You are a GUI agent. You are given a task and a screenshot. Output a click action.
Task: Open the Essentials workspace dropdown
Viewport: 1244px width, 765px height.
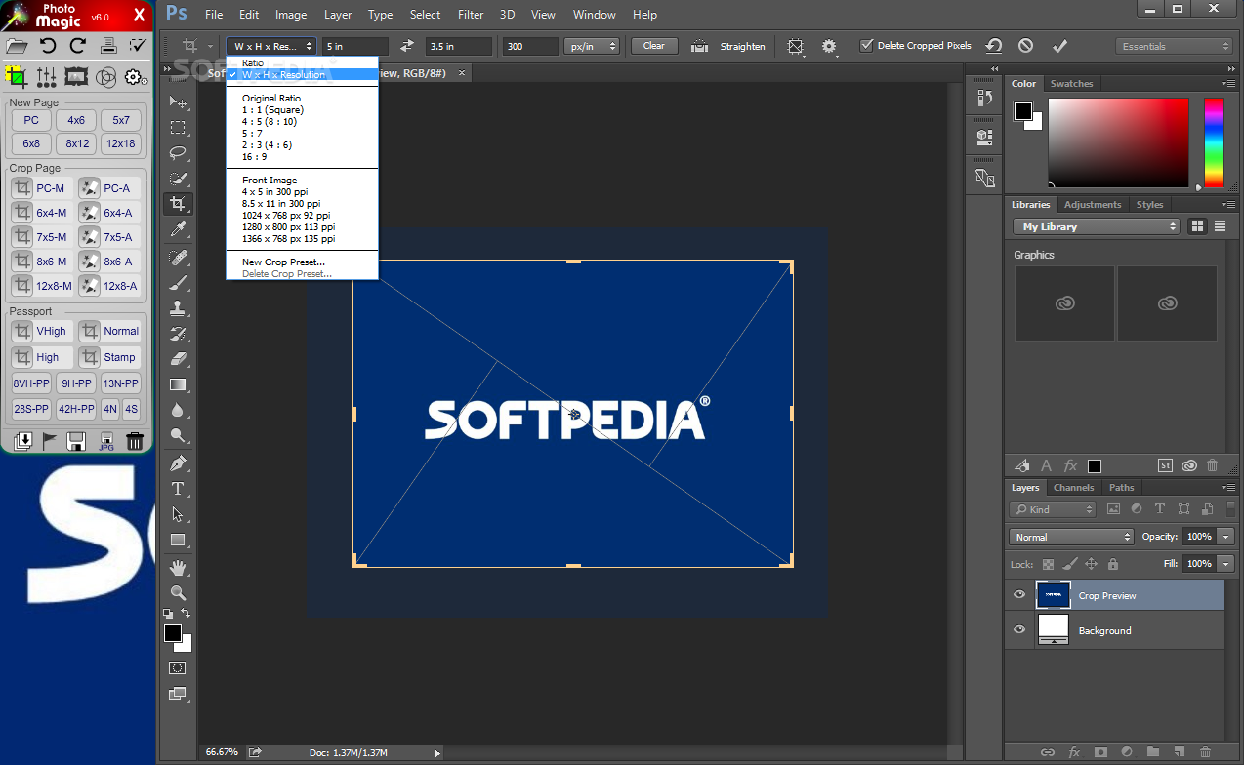point(1175,46)
